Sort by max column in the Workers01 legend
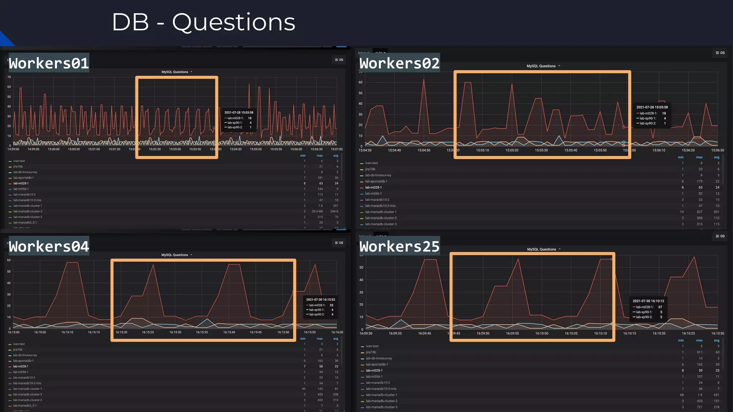This screenshot has height=412, width=733. click(320, 156)
